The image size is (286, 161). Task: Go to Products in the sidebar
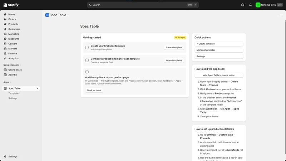[13, 24]
